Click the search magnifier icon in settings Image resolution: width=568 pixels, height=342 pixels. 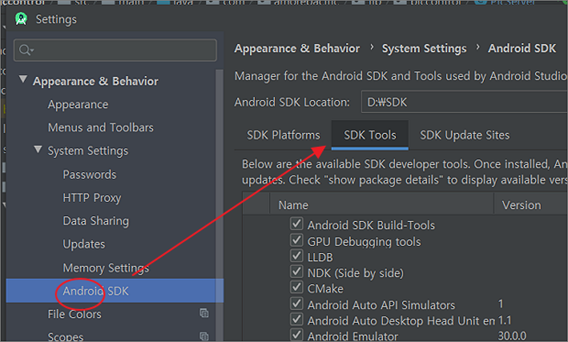pos(26,50)
